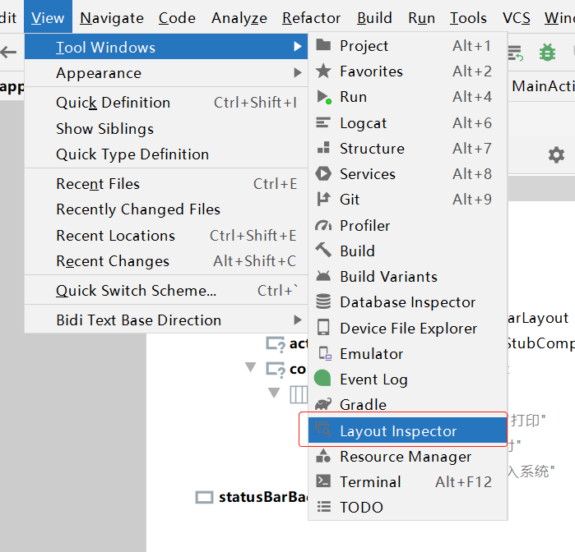Open the Structure tool window
Viewport: 575px width, 552px height.
[x=407, y=149]
